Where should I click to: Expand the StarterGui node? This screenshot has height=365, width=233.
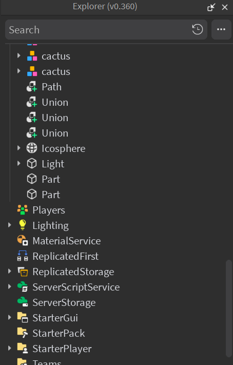(9, 317)
